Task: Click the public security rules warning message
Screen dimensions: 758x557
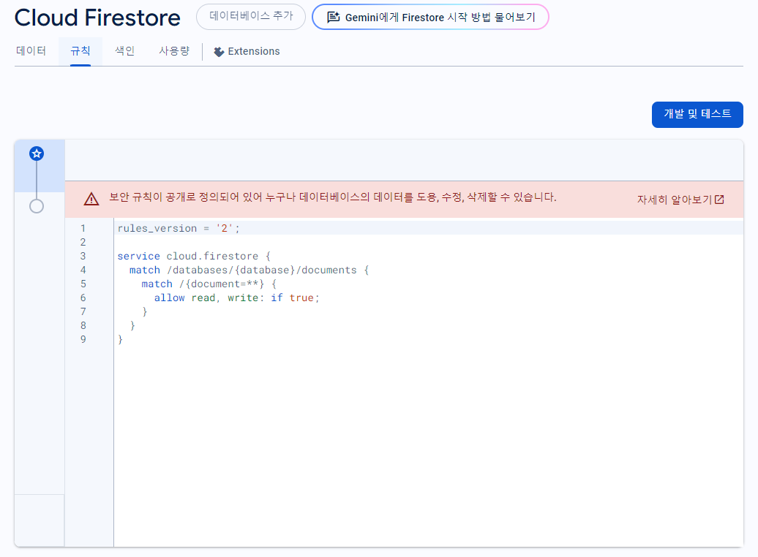Action: coord(333,197)
